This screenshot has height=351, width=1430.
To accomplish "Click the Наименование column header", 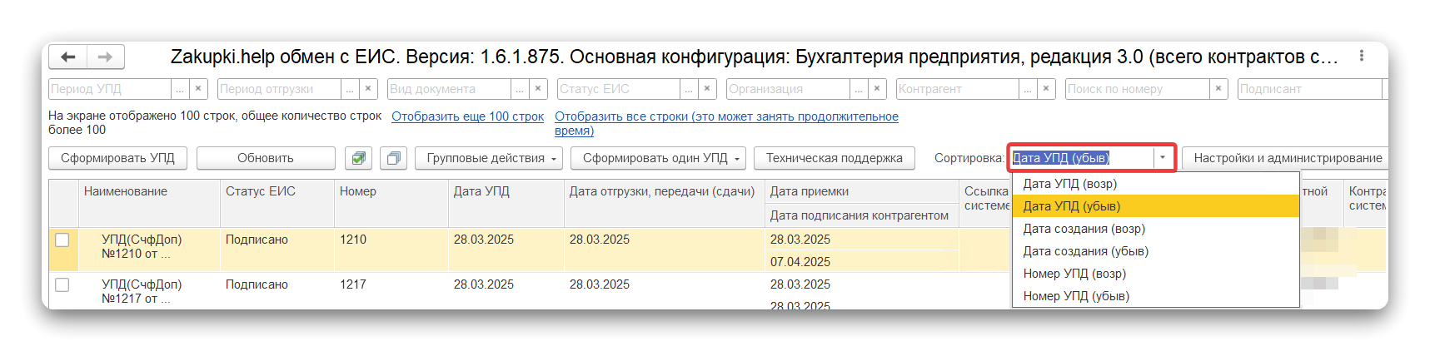I will [x=149, y=203].
